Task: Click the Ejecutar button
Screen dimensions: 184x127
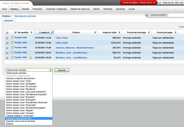Action: pyautogui.click(x=62, y=70)
